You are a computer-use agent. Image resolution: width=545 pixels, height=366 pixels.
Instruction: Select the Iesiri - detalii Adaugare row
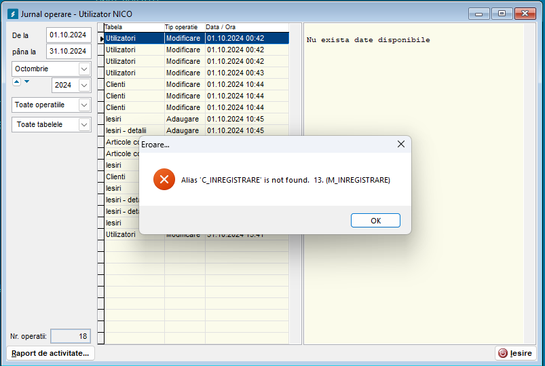197,130
